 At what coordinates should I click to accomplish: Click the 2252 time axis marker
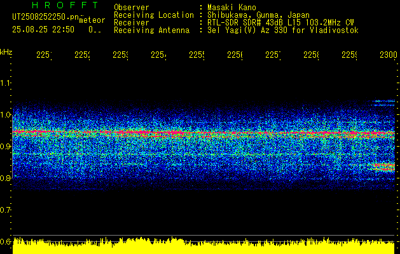[x=82, y=55]
